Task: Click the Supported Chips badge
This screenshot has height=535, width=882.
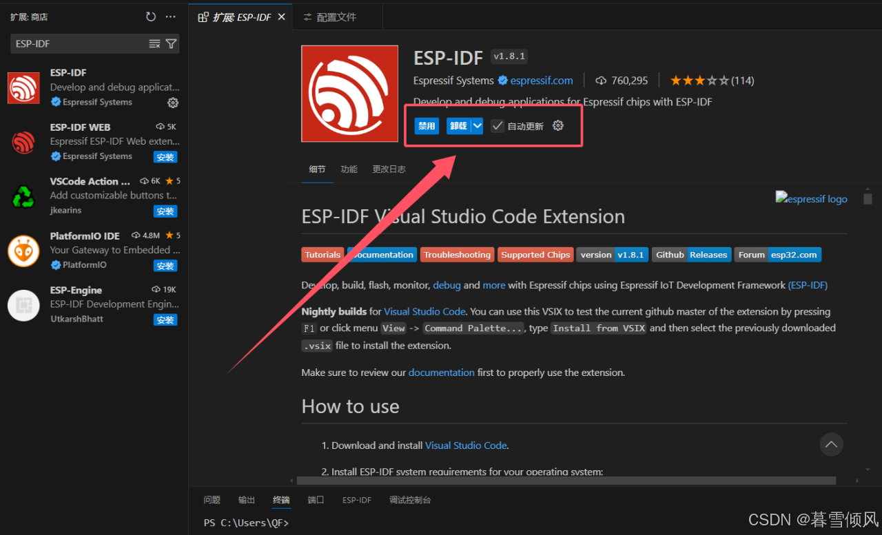Action: [535, 255]
